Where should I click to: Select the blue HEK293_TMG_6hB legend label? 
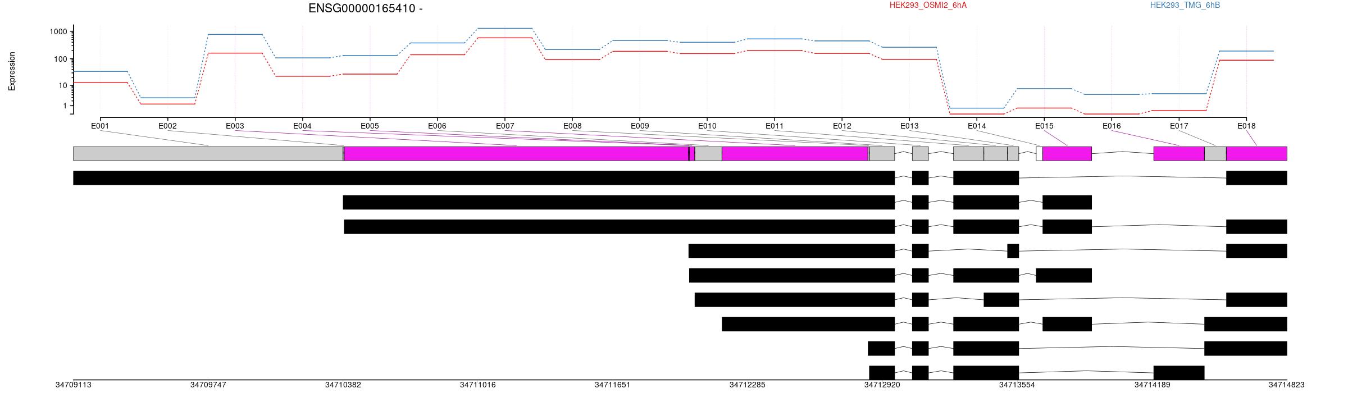pyautogui.click(x=1185, y=5)
